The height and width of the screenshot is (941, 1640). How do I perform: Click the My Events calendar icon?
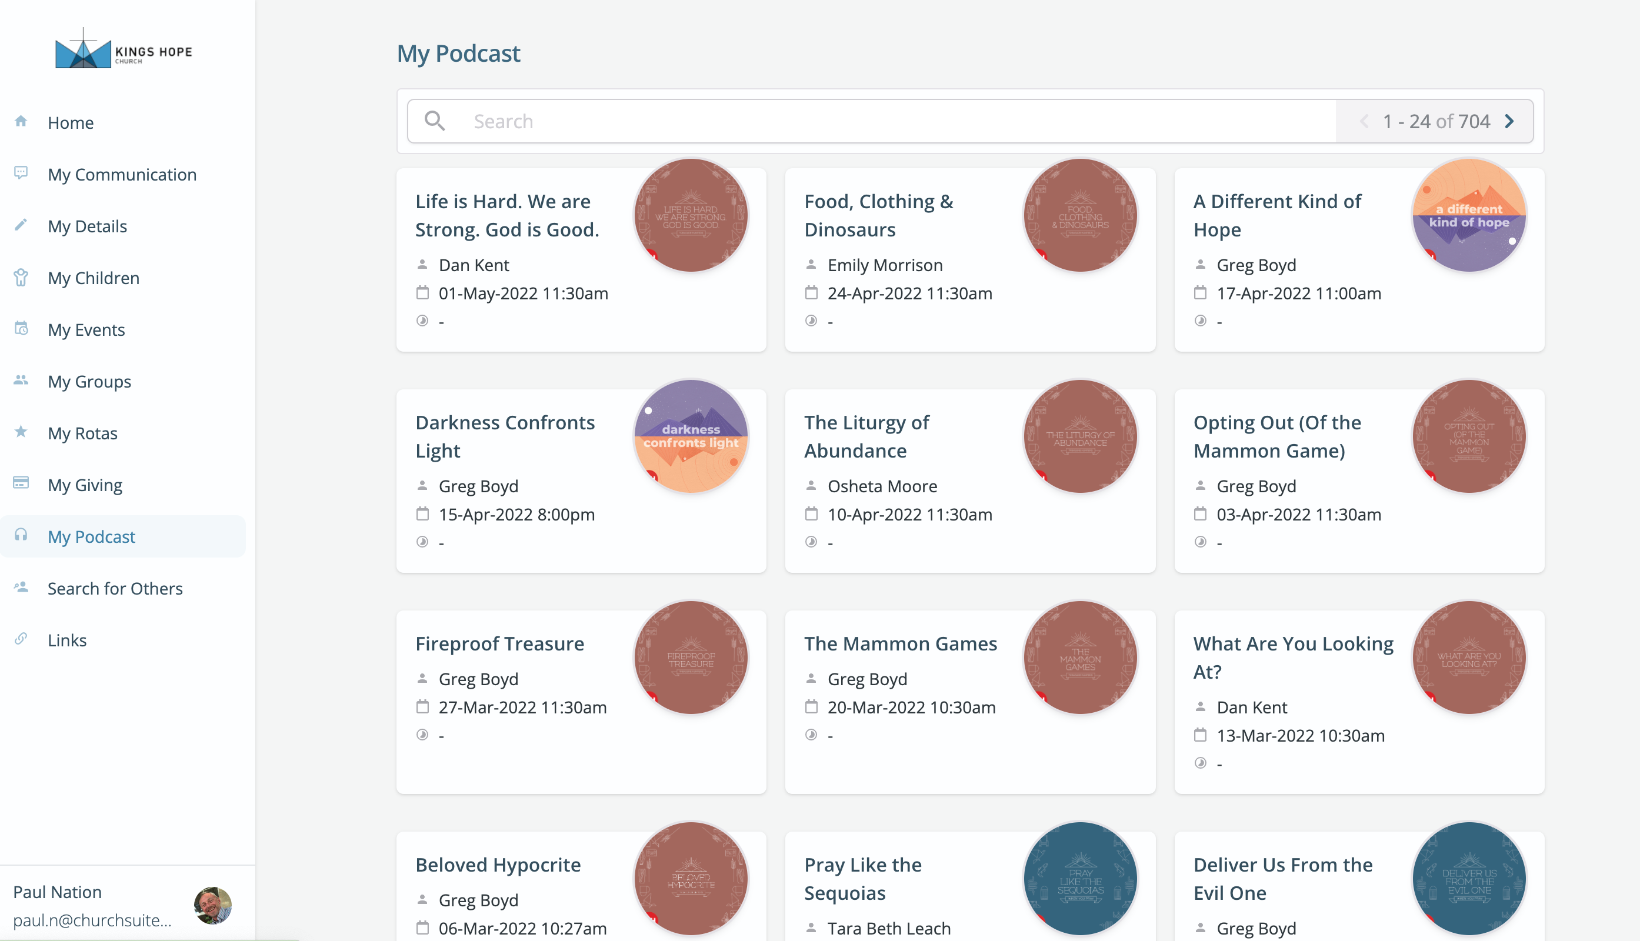coord(21,328)
